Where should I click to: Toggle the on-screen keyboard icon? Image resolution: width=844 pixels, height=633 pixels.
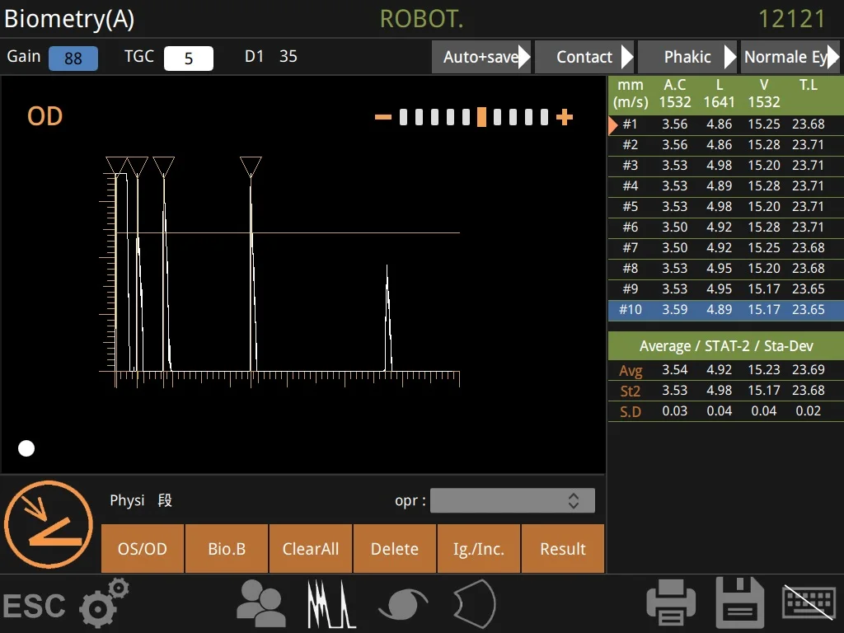pyautogui.click(x=809, y=604)
